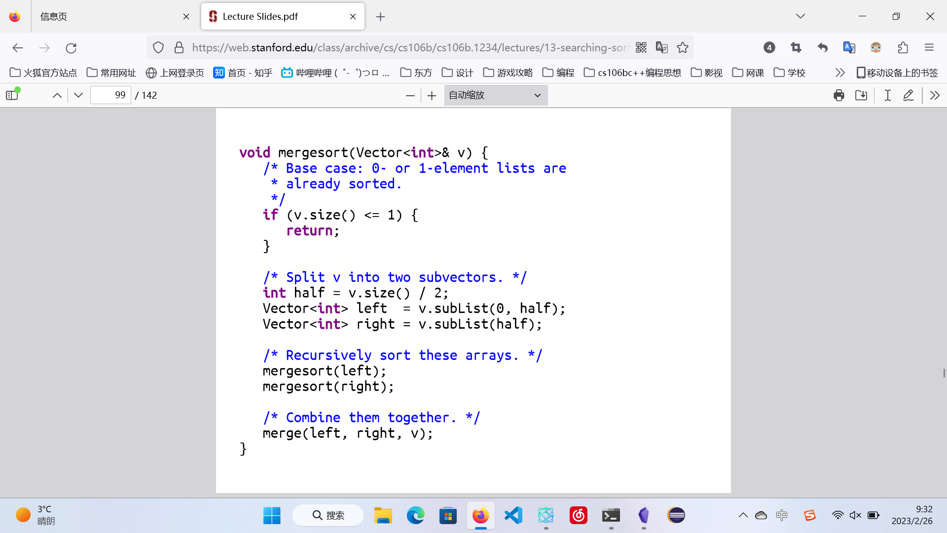This screenshot has width=947, height=533.
Task: Open 移动设备上的书签 folder
Action: point(897,73)
